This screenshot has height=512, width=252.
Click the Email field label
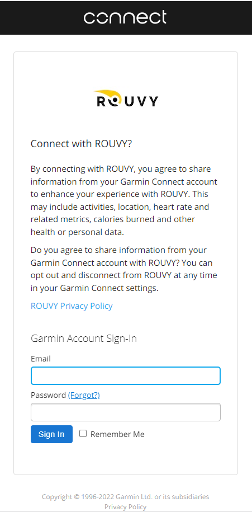pos(41,359)
